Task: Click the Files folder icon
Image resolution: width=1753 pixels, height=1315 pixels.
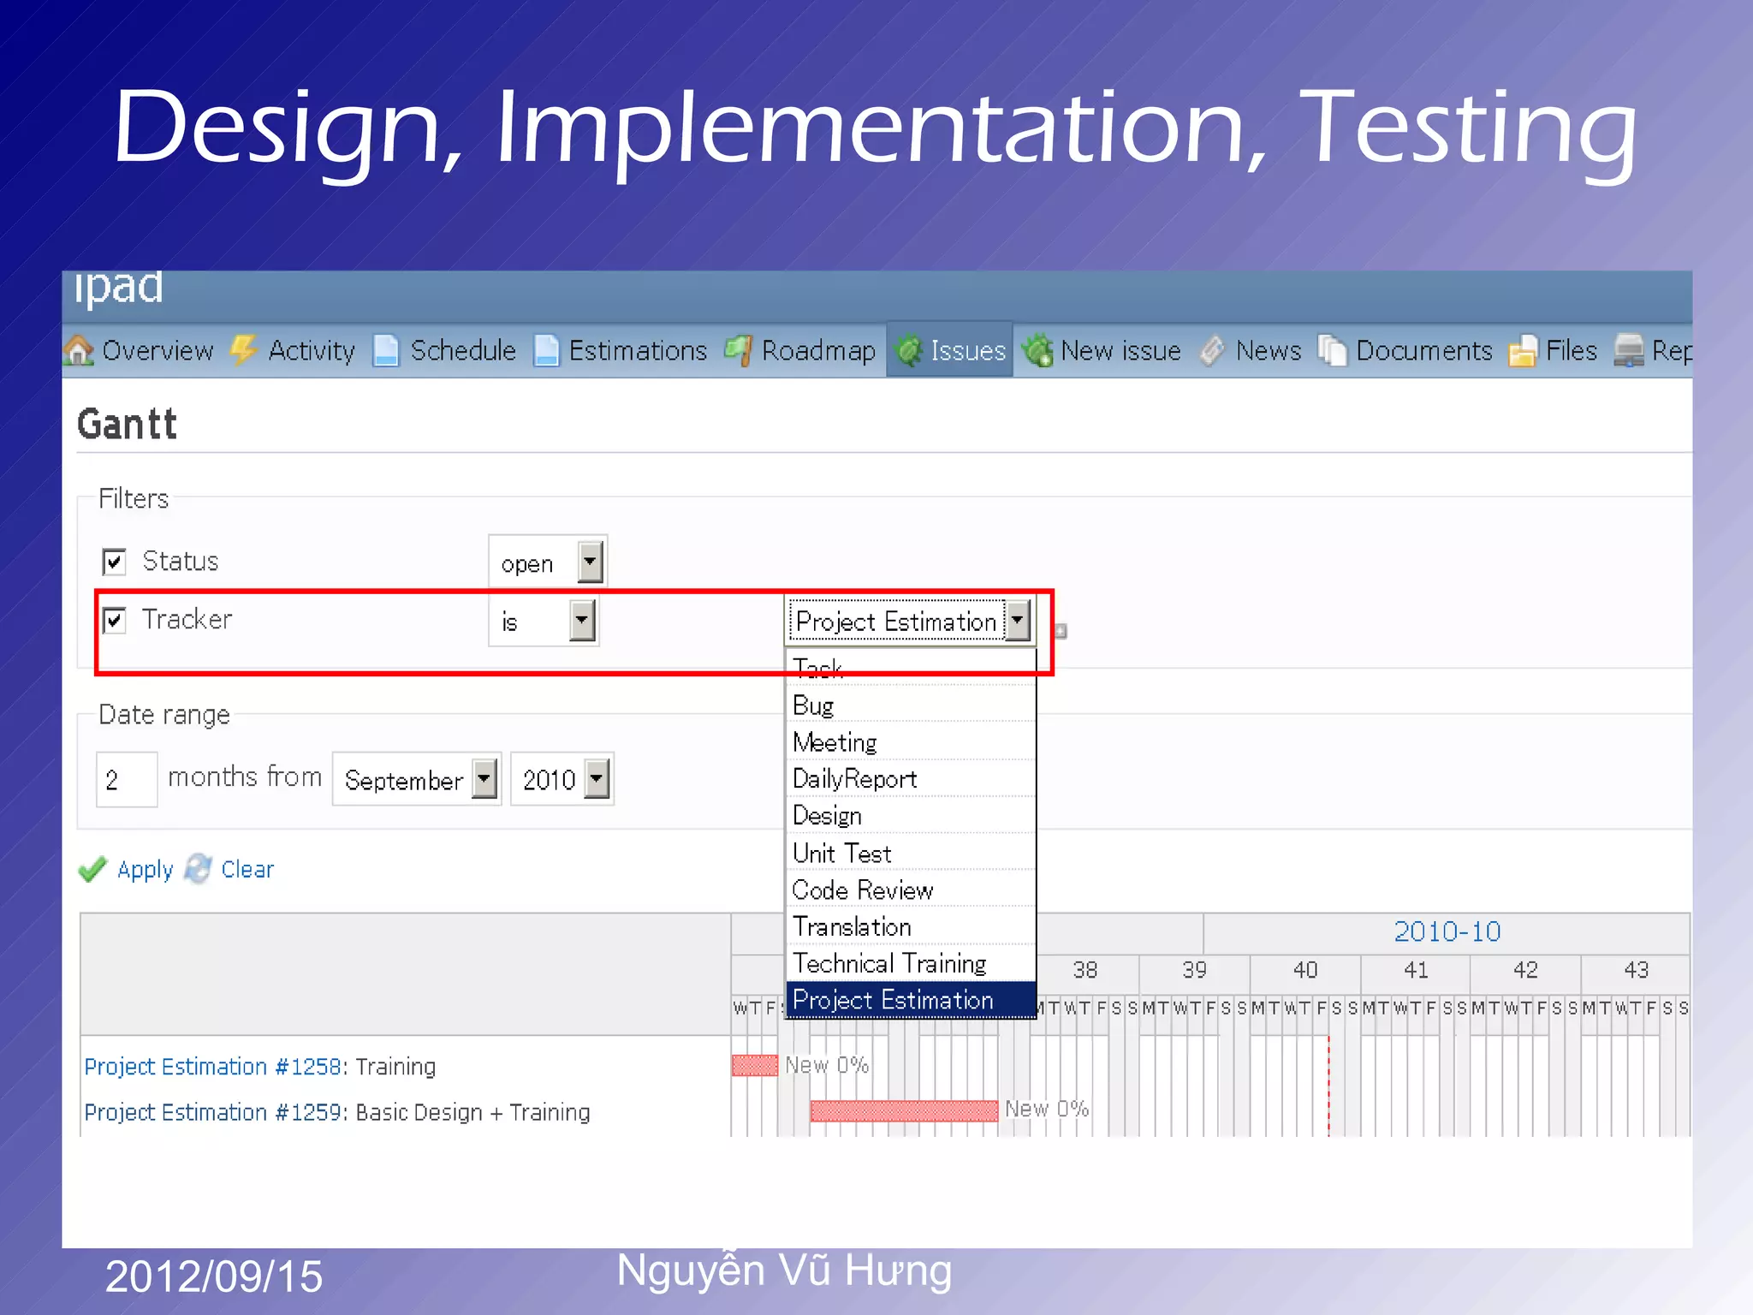Action: [x=1522, y=350]
